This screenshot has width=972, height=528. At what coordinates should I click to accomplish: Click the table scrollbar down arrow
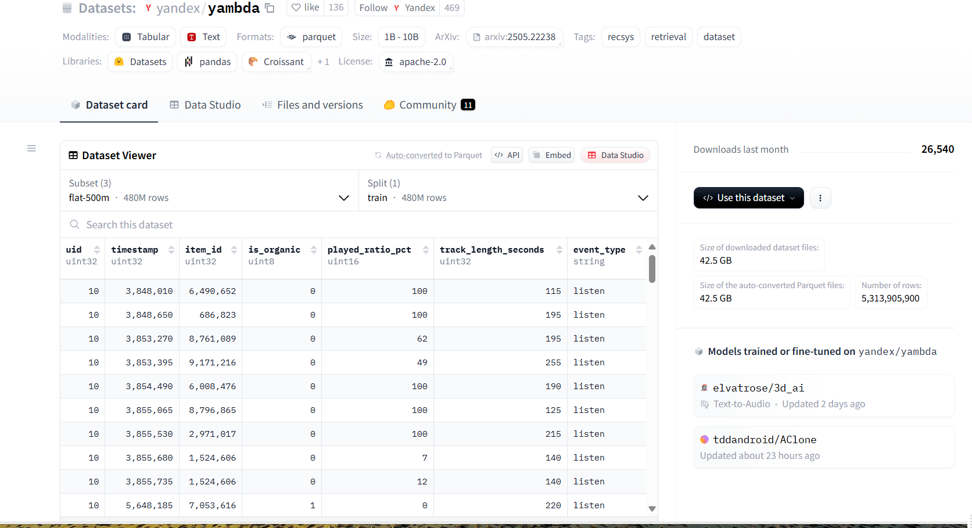click(x=652, y=509)
